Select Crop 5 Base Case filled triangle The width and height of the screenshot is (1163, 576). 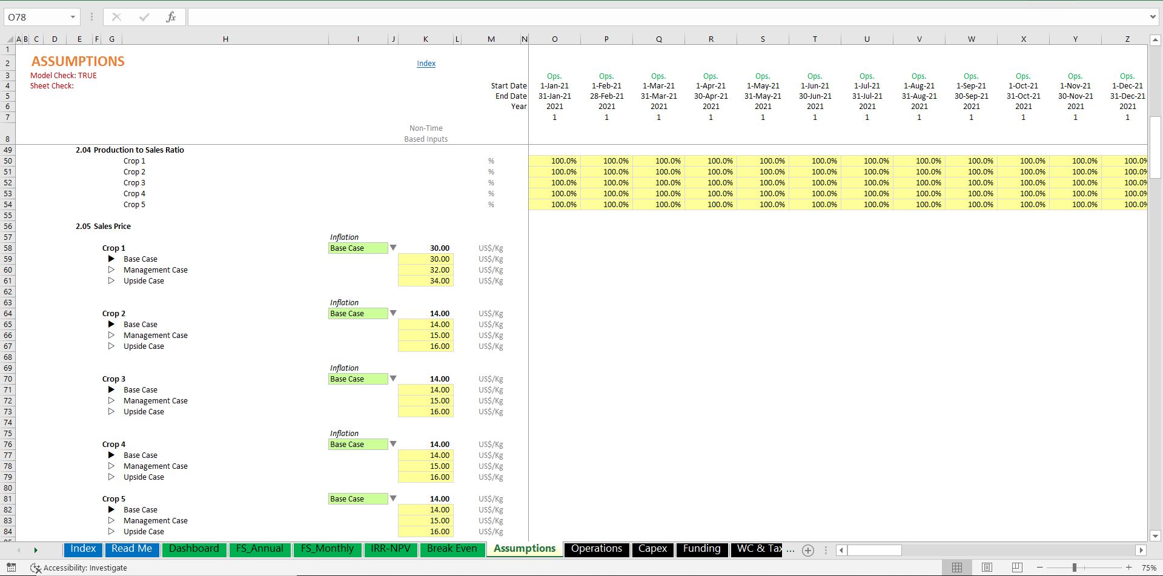[x=111, y=509]
